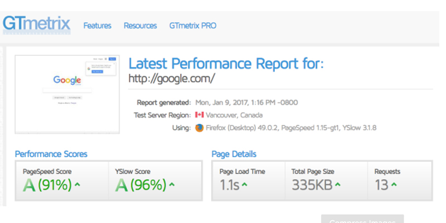Click the Performance Scores heading
Image resolution: width=446 pixels, height=223 pixels.
pos(51,154)
